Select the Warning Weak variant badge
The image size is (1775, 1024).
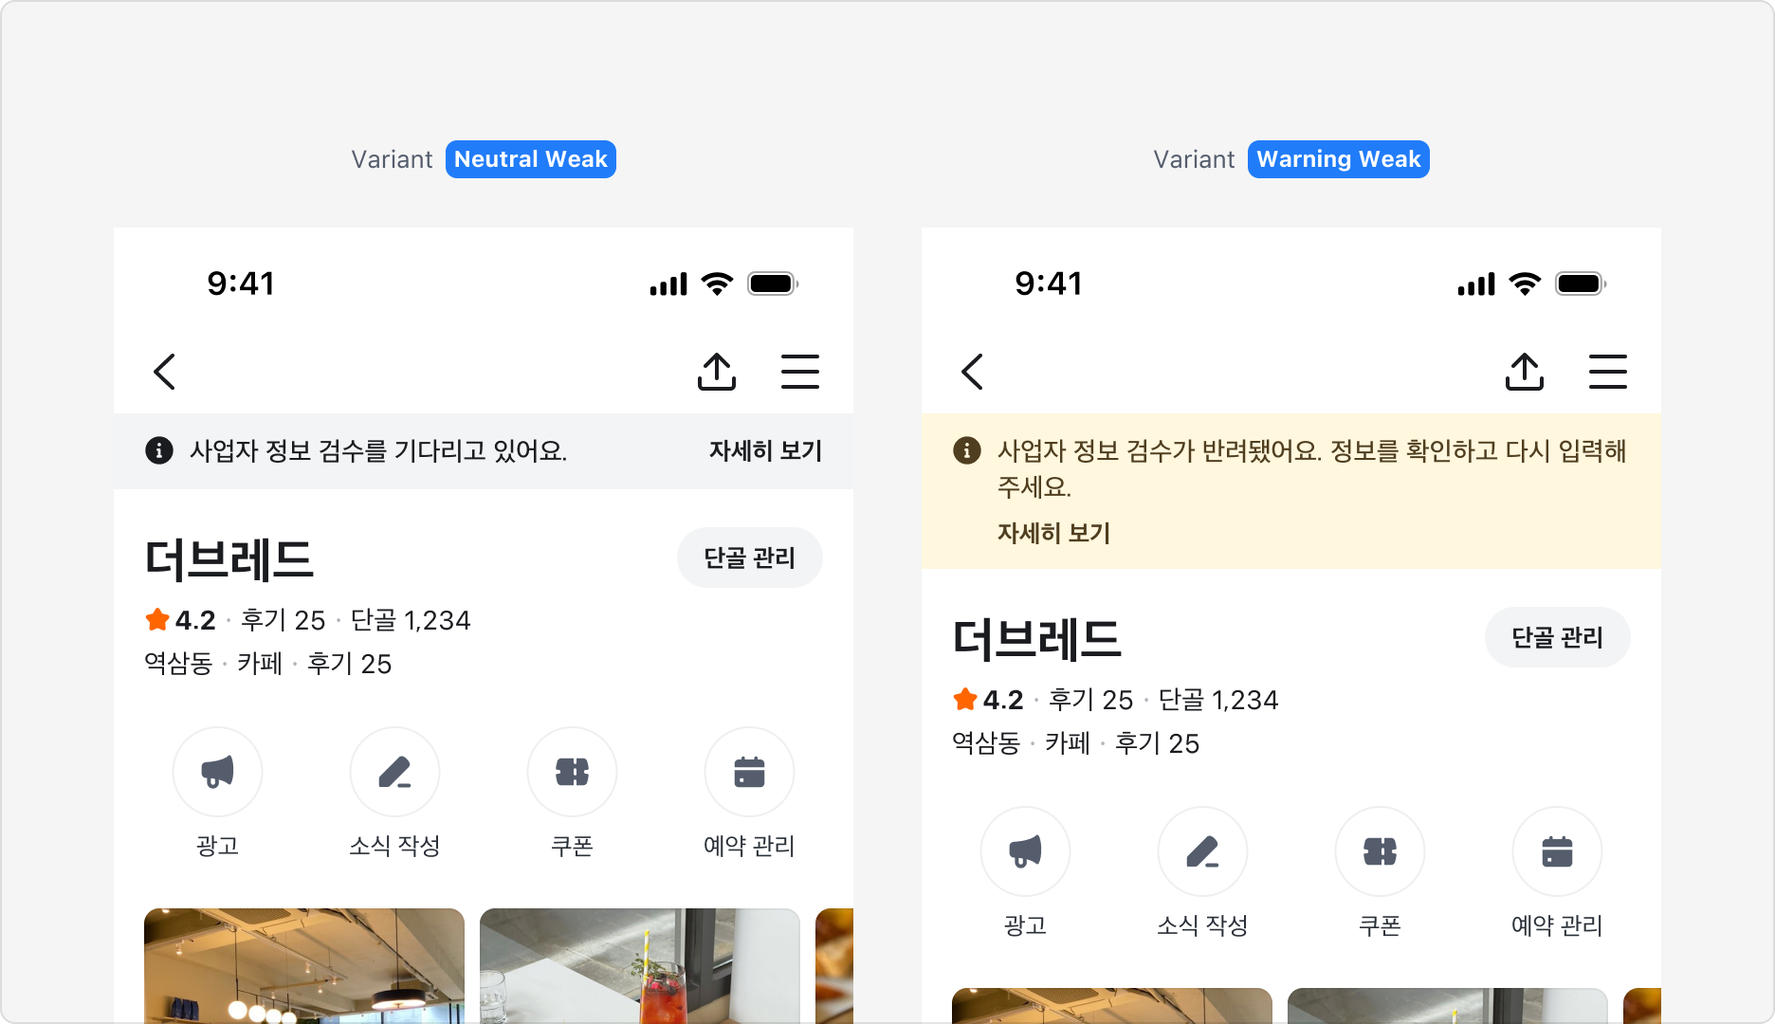[x=1338, y=158]
